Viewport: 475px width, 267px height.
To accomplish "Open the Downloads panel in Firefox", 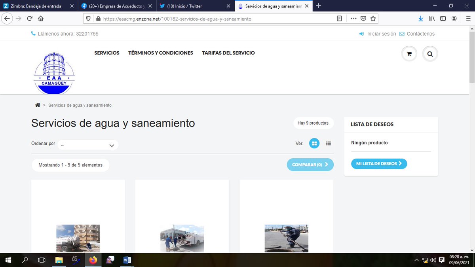I will click(420, 18).
